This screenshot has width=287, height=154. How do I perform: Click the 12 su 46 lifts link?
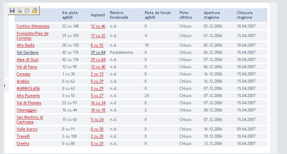click(x=98, y=26)
